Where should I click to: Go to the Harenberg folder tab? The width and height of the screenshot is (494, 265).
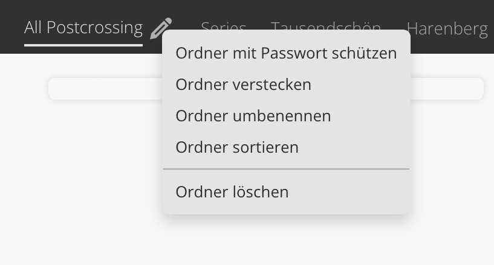(x=447, y=28)
